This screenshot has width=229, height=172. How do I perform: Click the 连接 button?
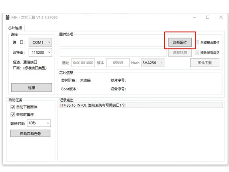[31, 88]
